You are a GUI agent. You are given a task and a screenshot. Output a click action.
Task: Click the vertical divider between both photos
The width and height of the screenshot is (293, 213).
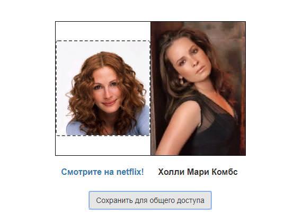150,88
